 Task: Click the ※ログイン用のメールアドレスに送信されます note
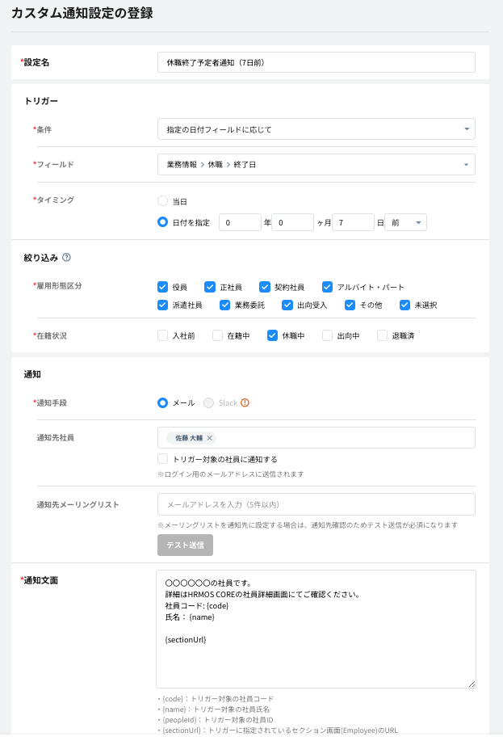(x=231, y=474)
